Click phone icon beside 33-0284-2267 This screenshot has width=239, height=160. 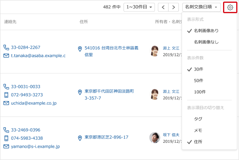(6, 47)
